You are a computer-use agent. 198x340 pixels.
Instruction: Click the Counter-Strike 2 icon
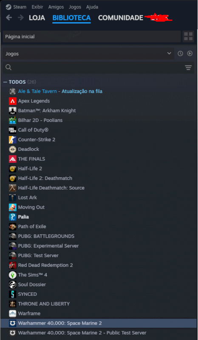tap(13, 140)
